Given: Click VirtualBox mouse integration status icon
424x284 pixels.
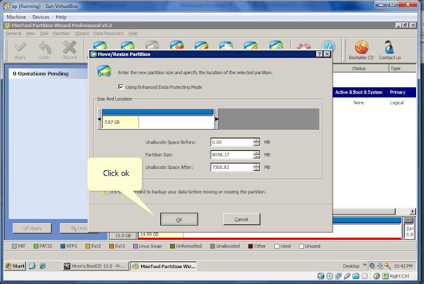Looking at the screenshot, I should pyautogui.click(x=376, y=276).
